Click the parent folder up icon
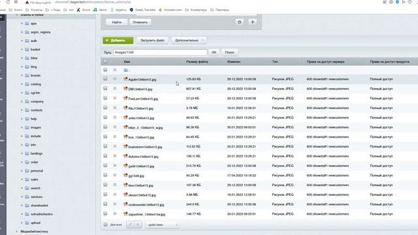Screen dimensions: 418x235 tap(126, 70)
